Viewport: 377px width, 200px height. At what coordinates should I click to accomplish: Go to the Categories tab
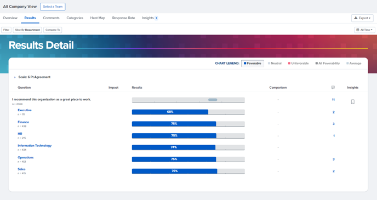(75, 18)
